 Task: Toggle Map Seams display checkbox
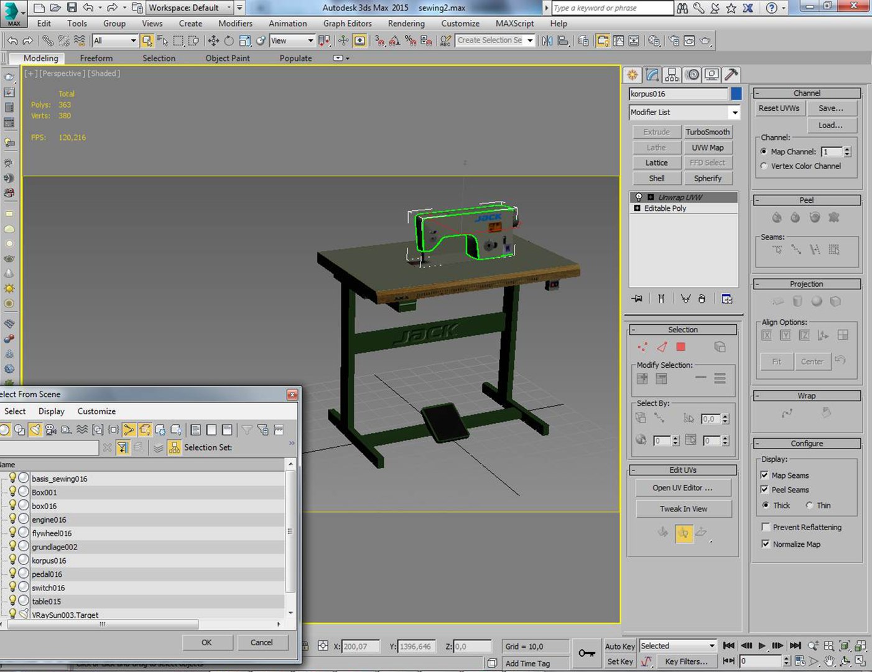[765, 475]
